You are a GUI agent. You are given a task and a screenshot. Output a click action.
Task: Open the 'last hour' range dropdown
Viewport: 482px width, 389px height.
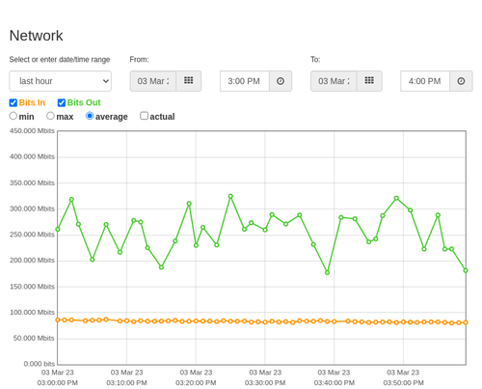click(x=61, y=81)
